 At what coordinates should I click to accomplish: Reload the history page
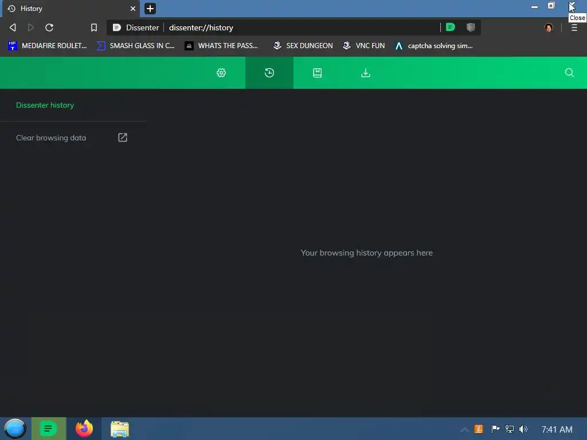49,27
